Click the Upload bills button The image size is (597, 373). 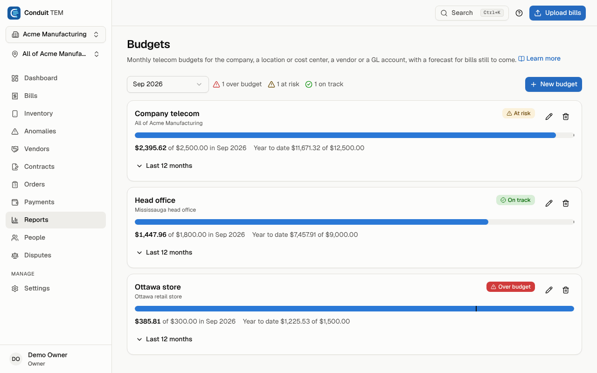pyautogui.click(x=557, y=13)
